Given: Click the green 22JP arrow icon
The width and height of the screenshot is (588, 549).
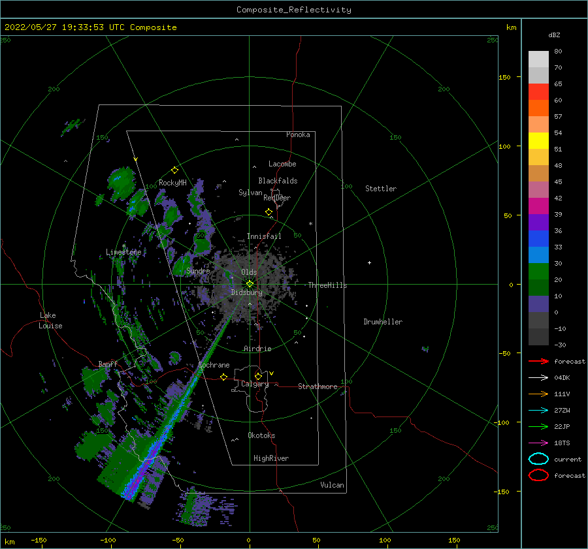Looking at the screenshot, I should [x=538, y=426].
